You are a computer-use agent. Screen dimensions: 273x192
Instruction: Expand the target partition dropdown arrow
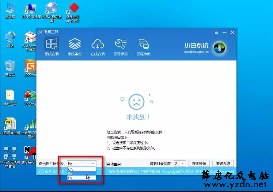pyautogui.click(x=93, y=164)
